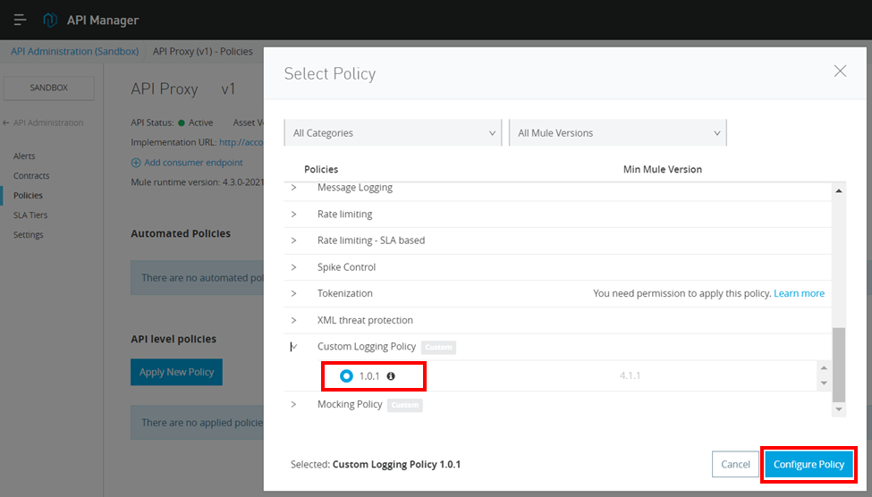Click the Configure Policy button
The height and width of the screenshot is (497, 872).
click(809, 464)
